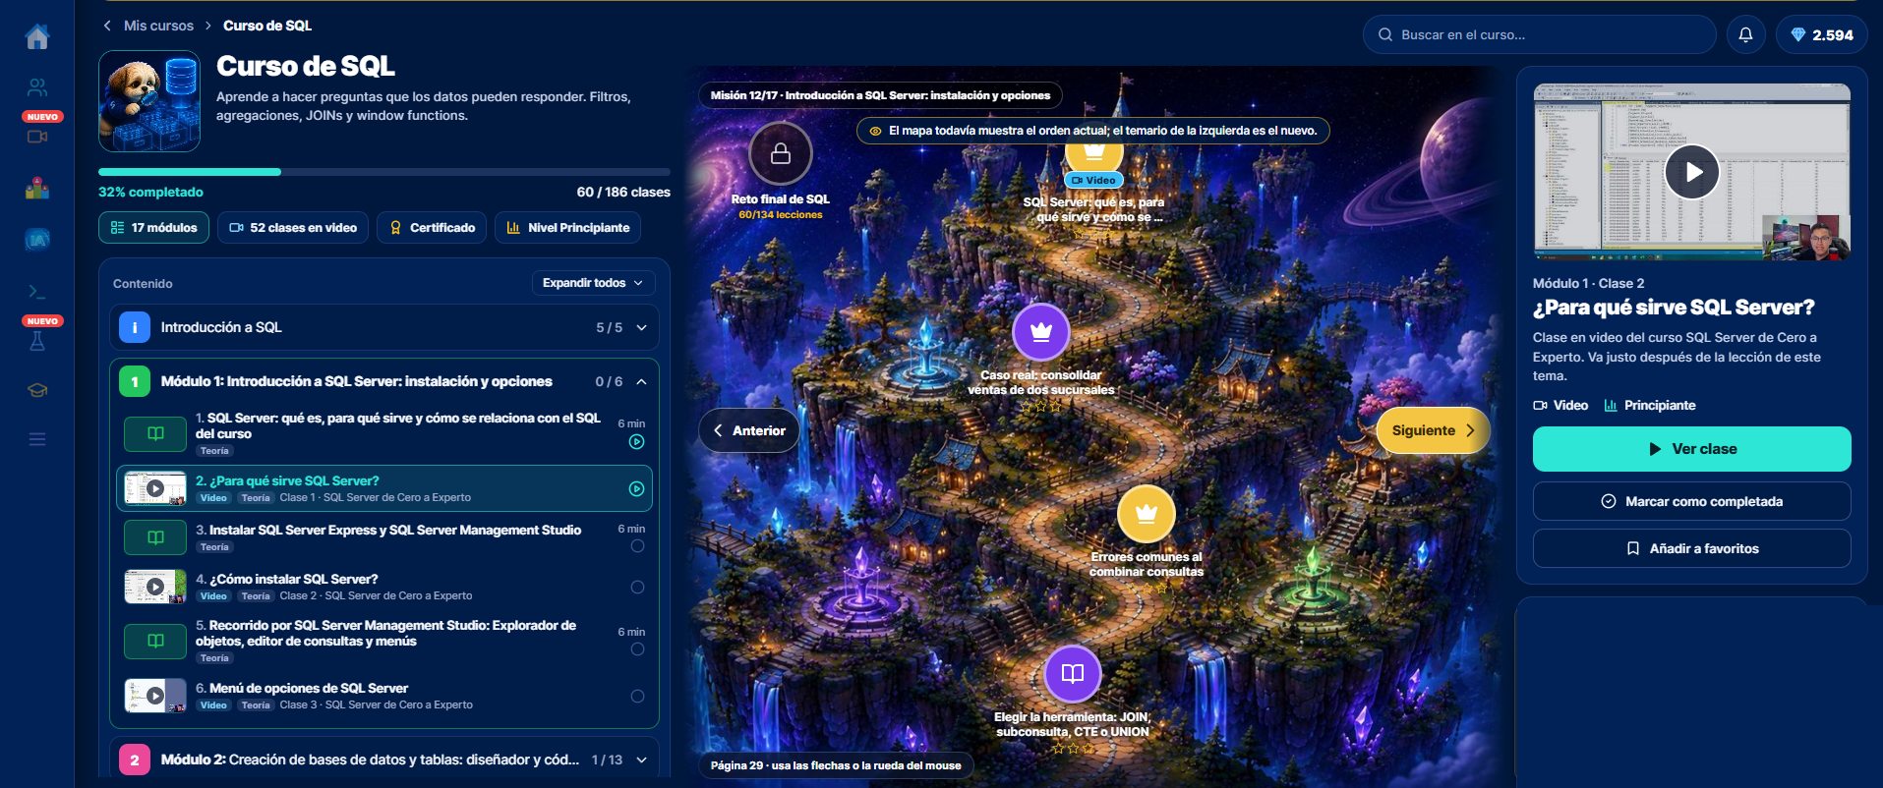Click the Buscar en el curso search field
Screen dimensions: 1883x788
tap(1539, 34)
